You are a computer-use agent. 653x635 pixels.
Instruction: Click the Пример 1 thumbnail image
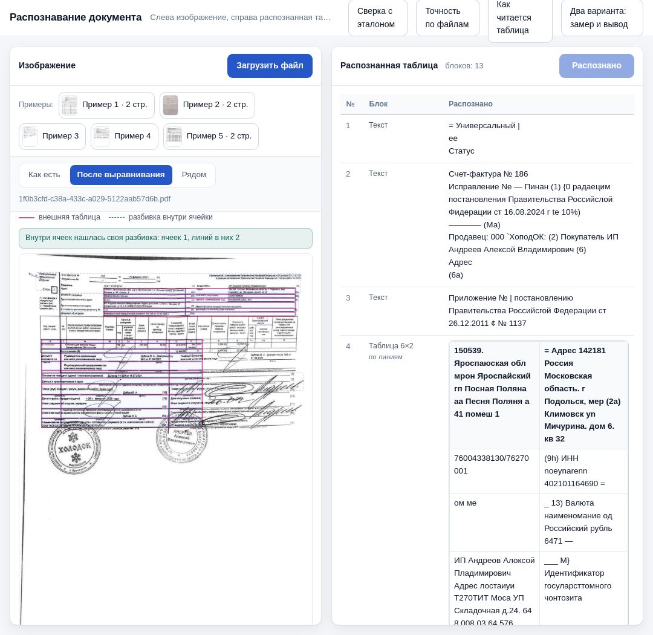click(x=70, y=105)
